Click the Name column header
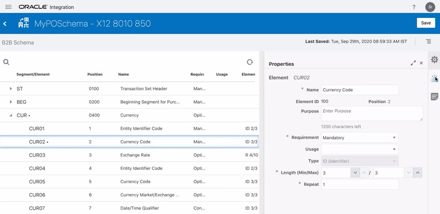The width and height of the screenshot is (440, 214). pyautogui.click(x=124, y=74)
